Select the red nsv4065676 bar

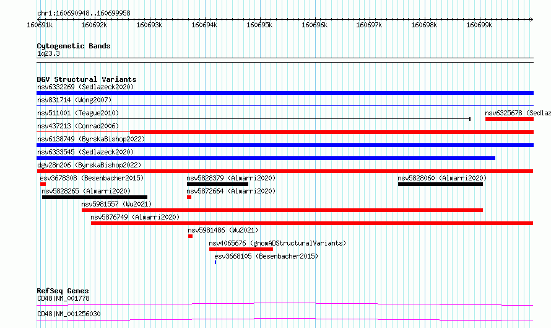tap(241, 249)
